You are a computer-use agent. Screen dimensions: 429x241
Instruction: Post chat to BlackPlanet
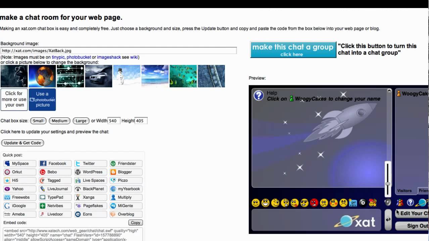click(x=91, y=189)
